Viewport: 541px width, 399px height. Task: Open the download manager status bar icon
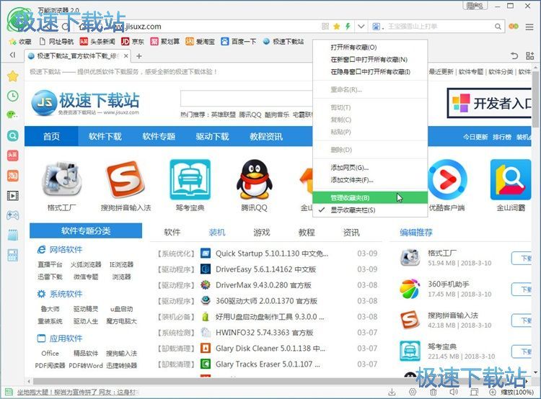392,392
